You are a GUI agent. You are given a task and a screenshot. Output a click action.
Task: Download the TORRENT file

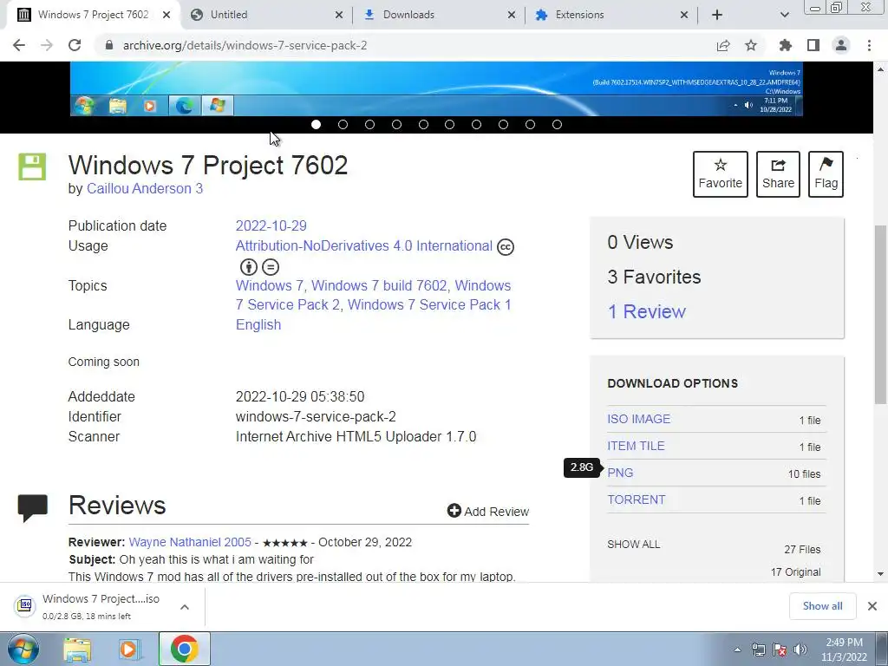pos(636,500)
